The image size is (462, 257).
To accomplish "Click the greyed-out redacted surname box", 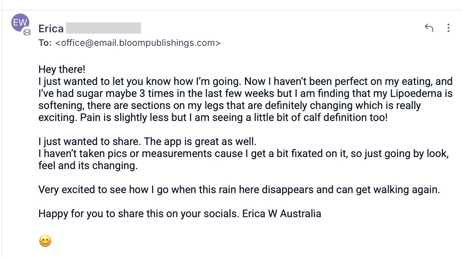I will (103, 29).
